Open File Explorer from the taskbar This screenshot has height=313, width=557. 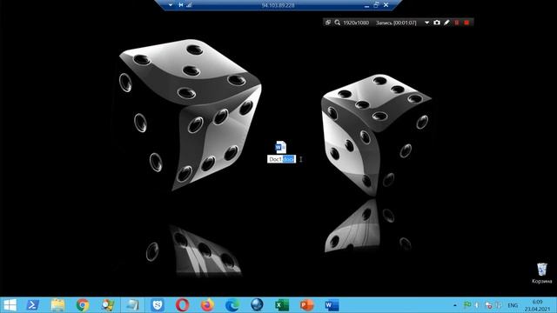tap(57, 305)
